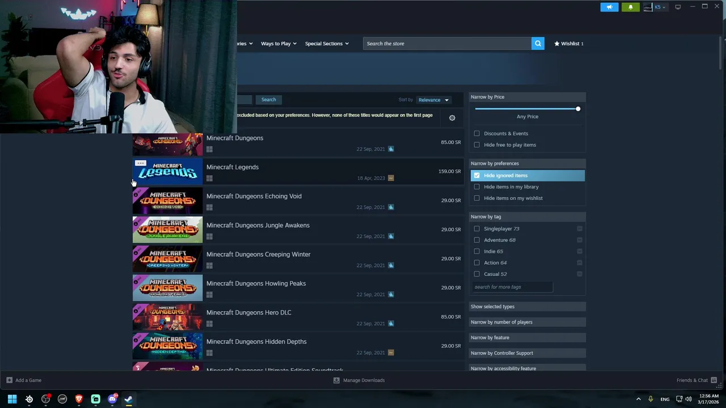The width and height of the screenshot is (726, 408).
Task: Open the three-dot menu on Minecraft Legends thumbnail
Action: coord(141,163)
